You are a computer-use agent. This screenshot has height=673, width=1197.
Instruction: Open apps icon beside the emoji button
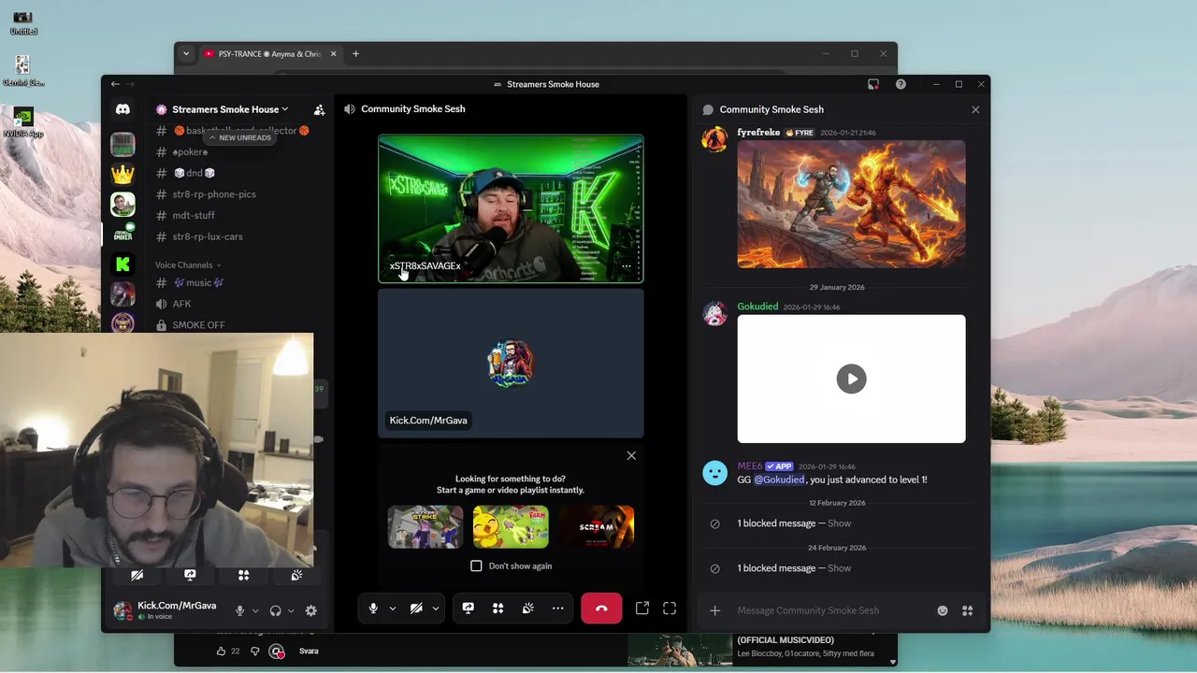(968, 610)
